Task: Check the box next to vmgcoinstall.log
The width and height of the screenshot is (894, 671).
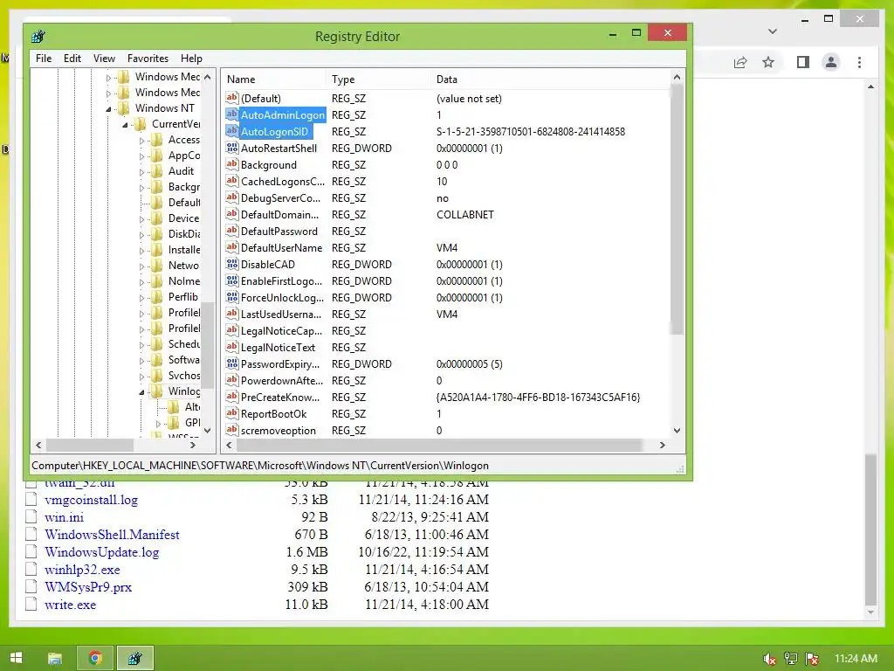Action: click(31, 499)
